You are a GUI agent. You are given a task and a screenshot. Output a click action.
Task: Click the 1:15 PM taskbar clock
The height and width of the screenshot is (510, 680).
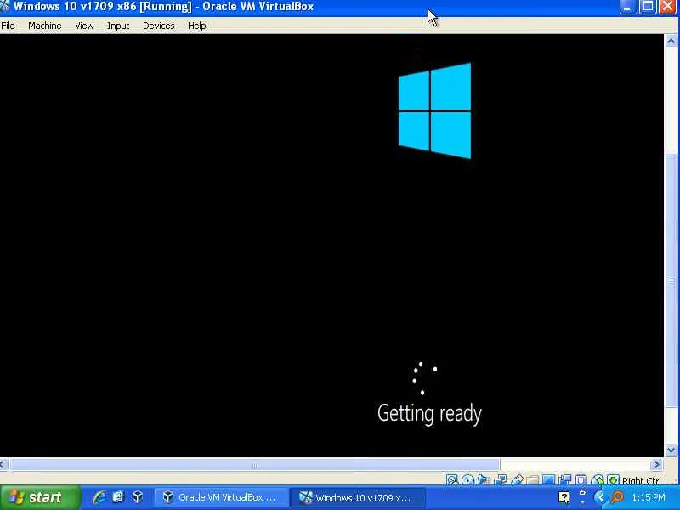[649, 497]
